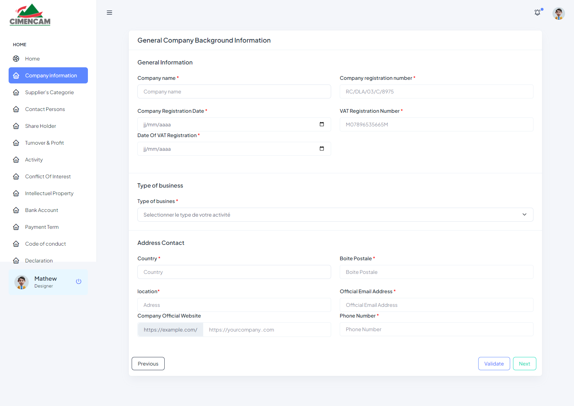574x406 pixels.
Task: Open the Share Holder menu item
Action: point(41,126)
